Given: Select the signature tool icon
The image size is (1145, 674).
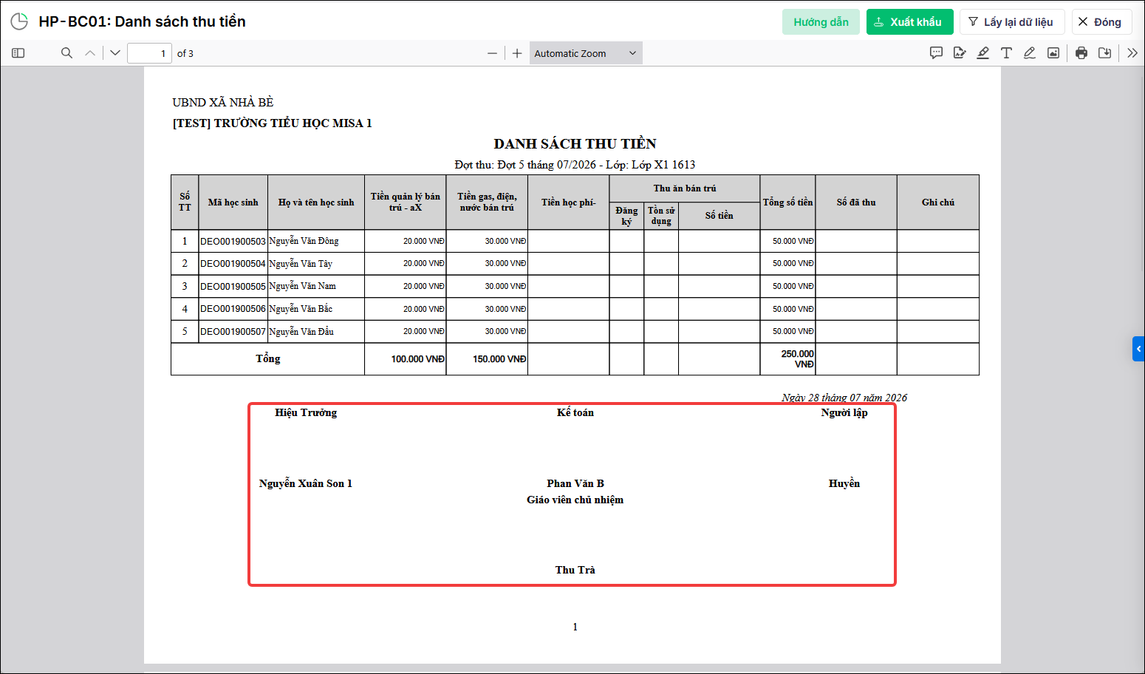Looking at the screenshot, I should (x=960, y=53).
